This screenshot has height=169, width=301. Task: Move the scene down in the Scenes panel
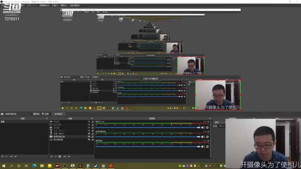point(15,157)
